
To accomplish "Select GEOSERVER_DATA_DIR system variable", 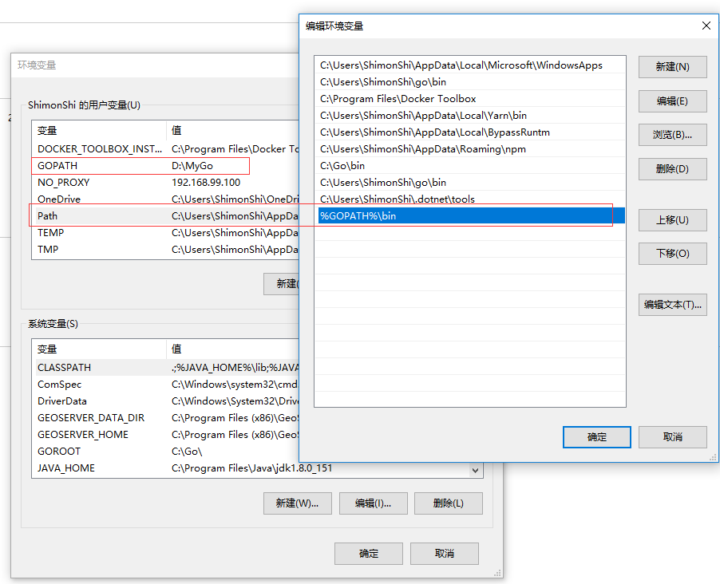I will point(165,418).
